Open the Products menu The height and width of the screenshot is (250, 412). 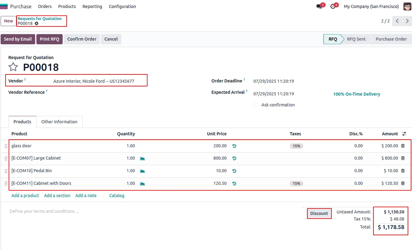[x=67, y=6]
